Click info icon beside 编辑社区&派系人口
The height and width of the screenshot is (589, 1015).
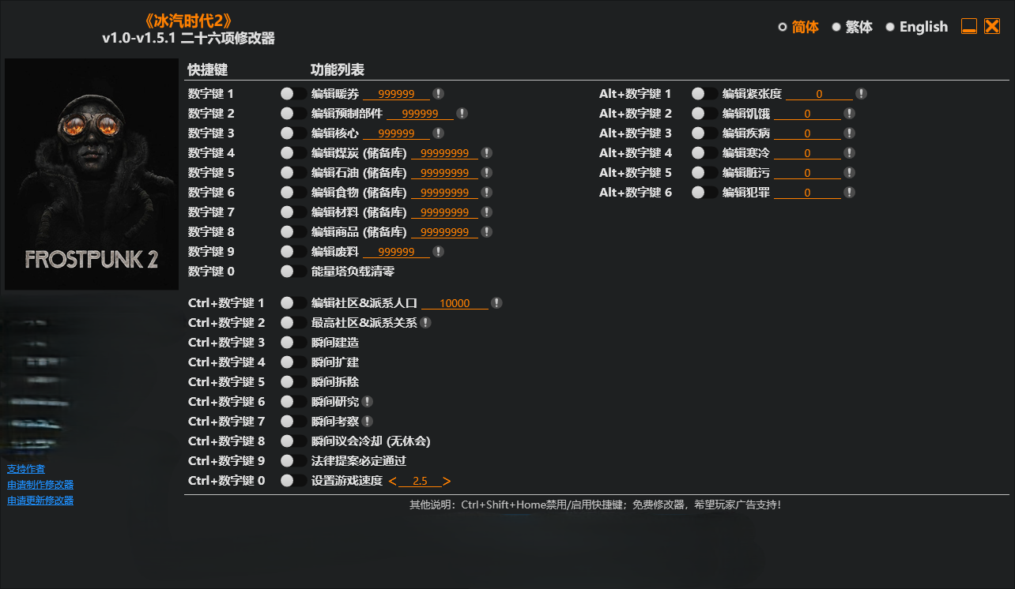496,303
